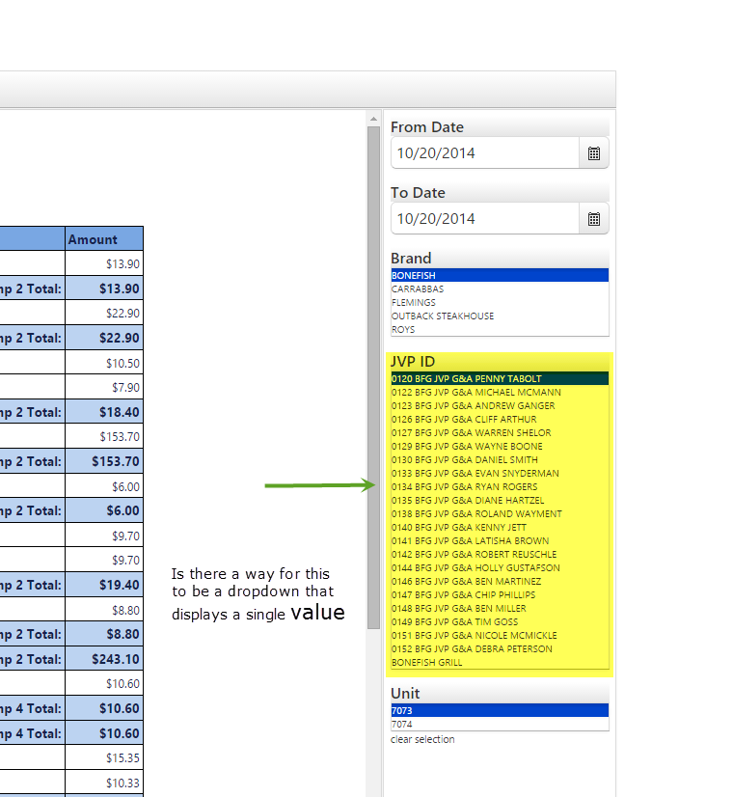Click the $18.40 total cell
Viewport: 733px width, 797px height.
[104, 412]
